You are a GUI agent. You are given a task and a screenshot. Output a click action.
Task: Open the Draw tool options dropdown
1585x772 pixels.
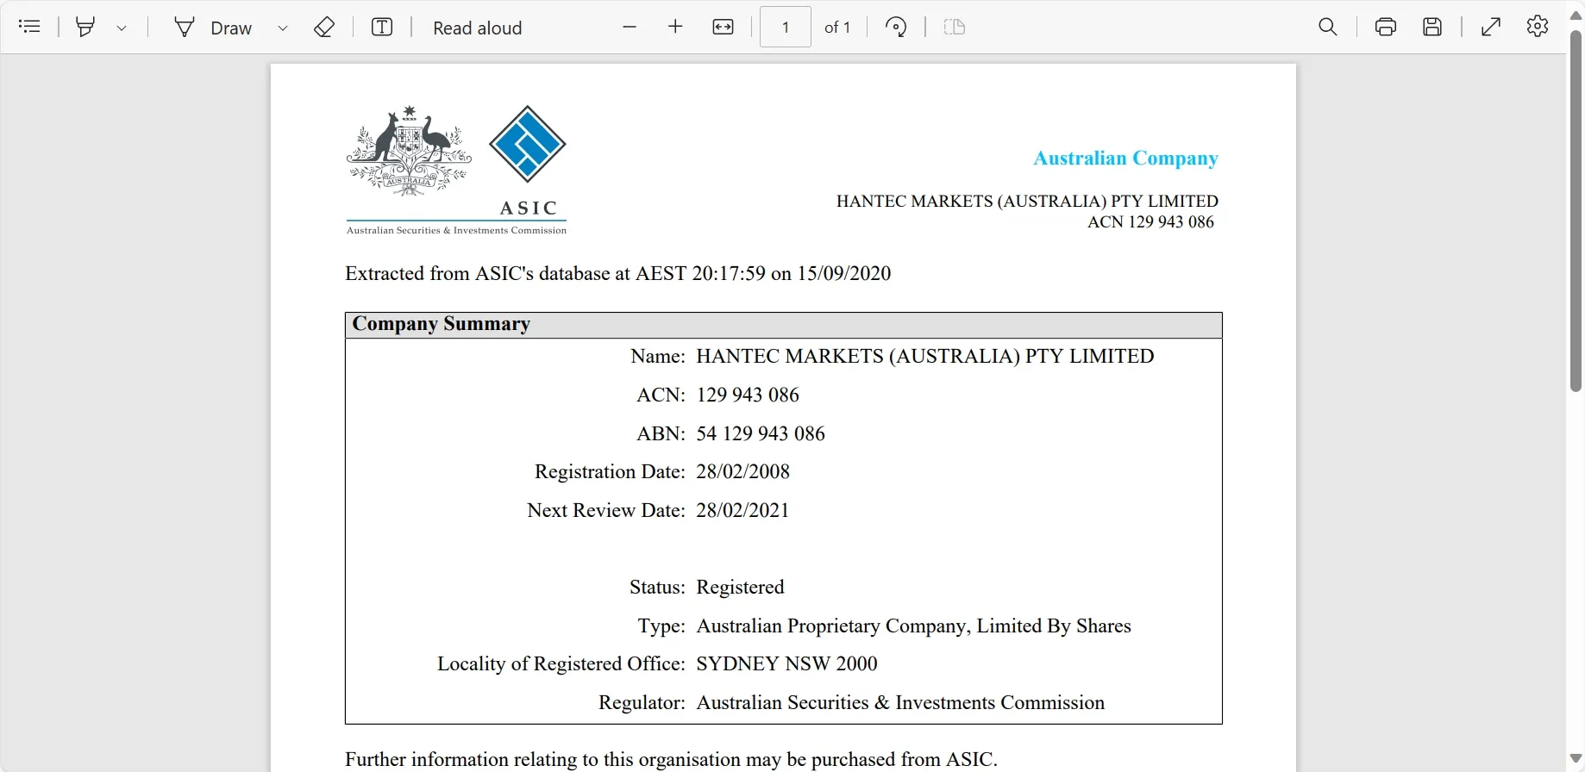coord(282,28)
